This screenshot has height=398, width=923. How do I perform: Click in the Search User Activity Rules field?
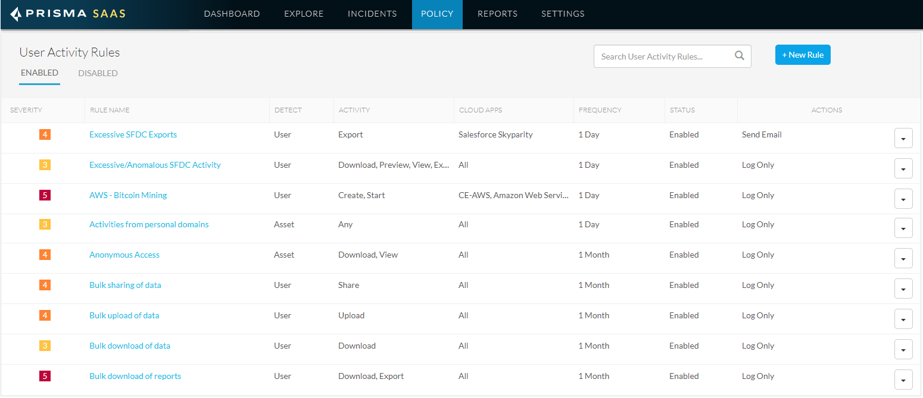[664, 57]
